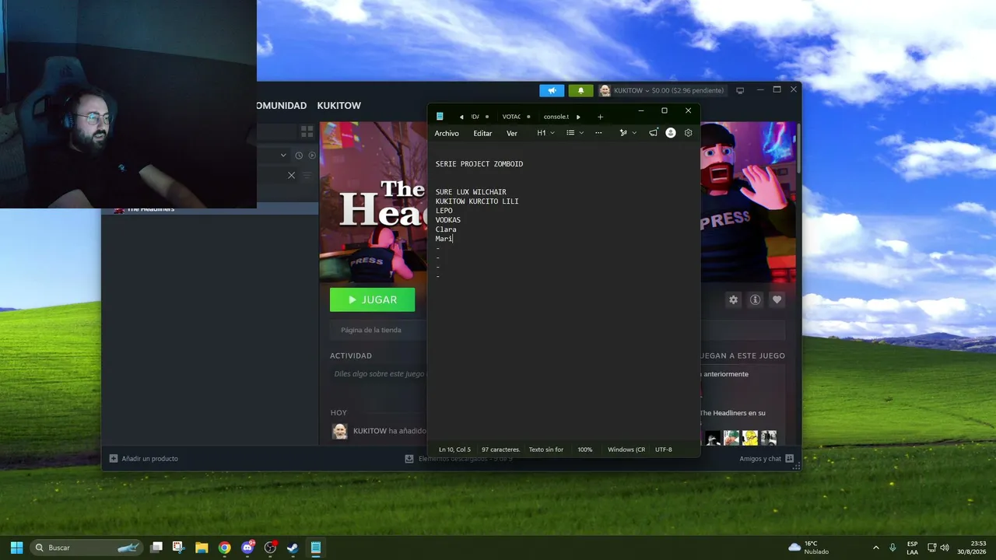Open the Ver menu in Notepad
The width and height of the screenshot is (996, 560).
tap(512, 133)
